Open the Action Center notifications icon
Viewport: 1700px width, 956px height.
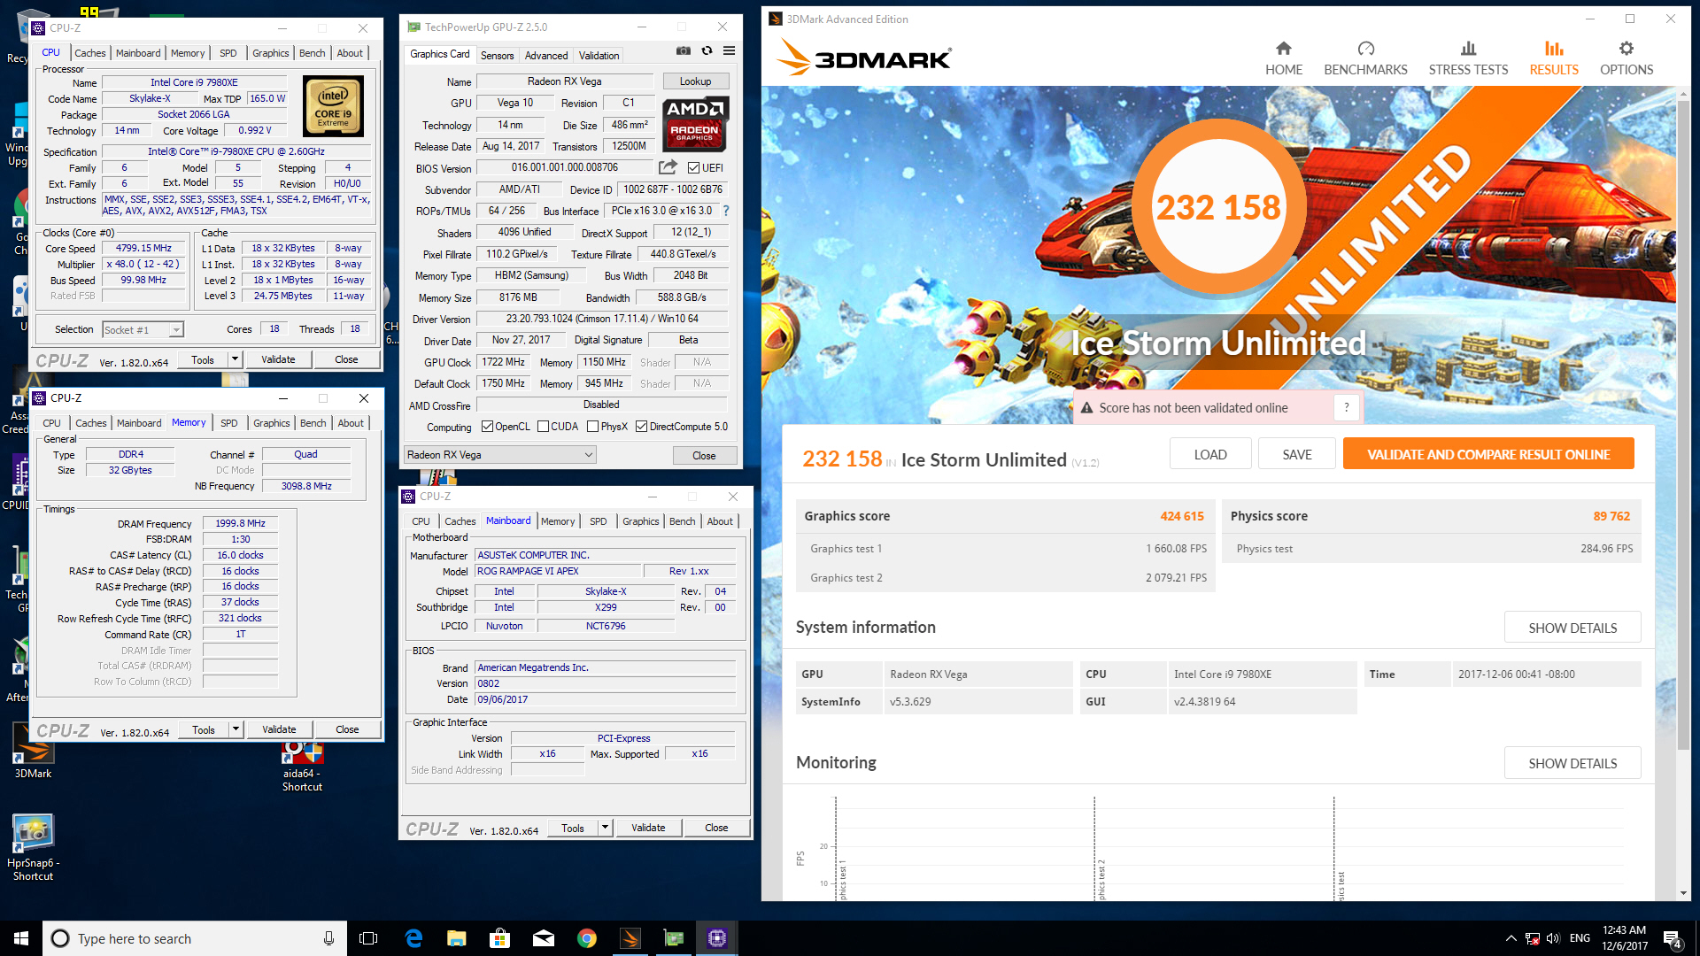click(x=1673, y=938)
